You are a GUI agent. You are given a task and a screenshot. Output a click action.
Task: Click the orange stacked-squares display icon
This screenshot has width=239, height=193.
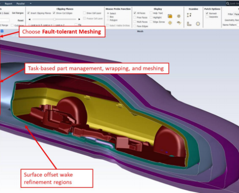170,16
